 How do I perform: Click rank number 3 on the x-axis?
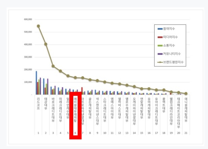point(53,133)
